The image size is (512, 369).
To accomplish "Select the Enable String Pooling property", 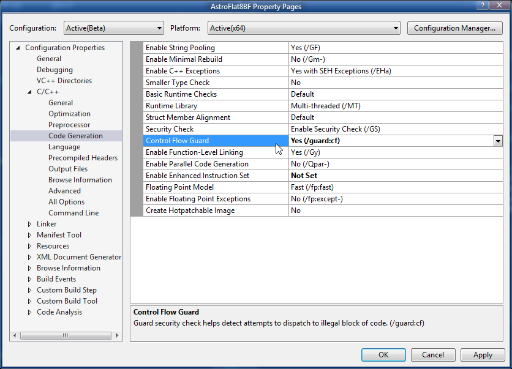I will point(216,48).
